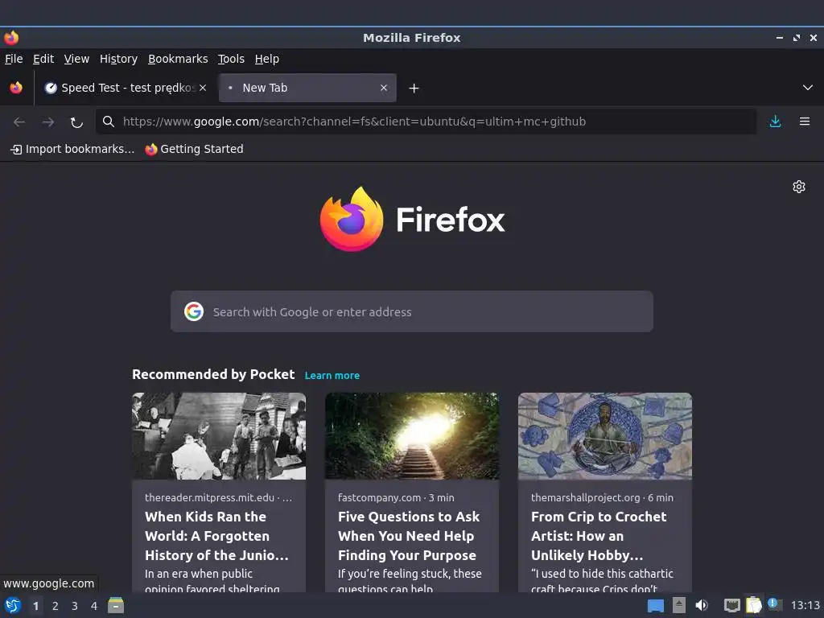The height and width of the screenshot is (618, 824).
Task: Close the New Tab tab
Action: click(384, 88)
